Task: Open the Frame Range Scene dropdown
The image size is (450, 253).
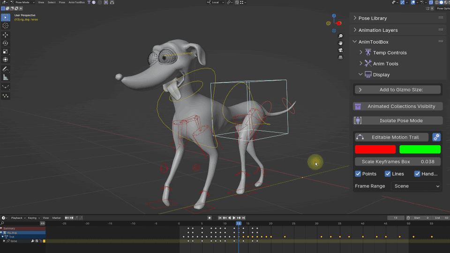Action: point(416,186)
